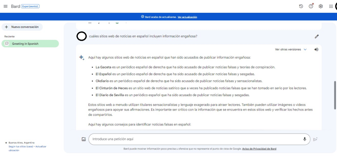Screen dimensions: 337x157
Task: Open the settings gear icon
Action: click(321, 6)
